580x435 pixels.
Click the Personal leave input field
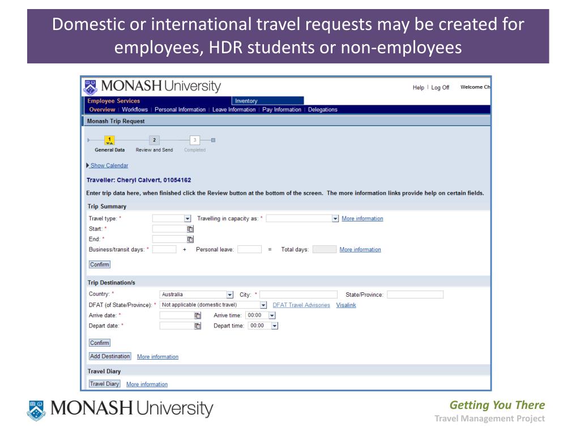point(249,250)
